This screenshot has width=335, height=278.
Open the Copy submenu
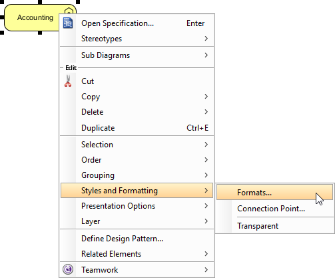(x=137, y=97)
